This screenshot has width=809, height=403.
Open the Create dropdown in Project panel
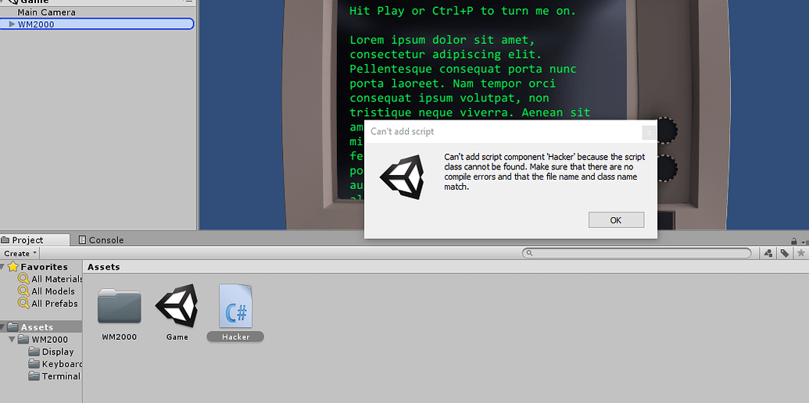(20, 254)
